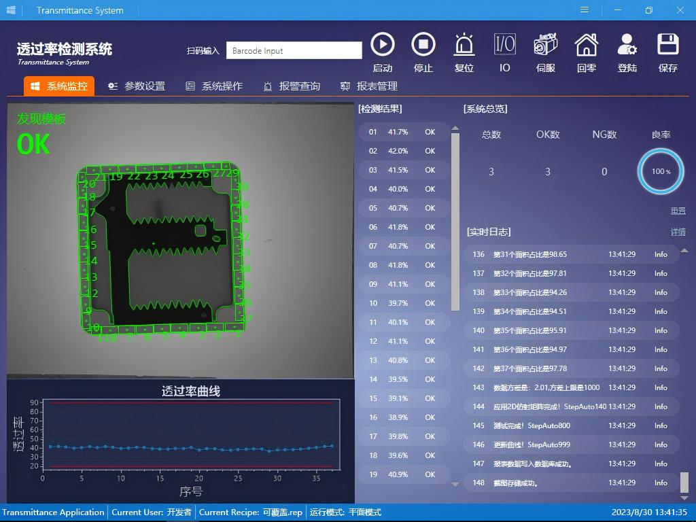Click the real-time log scrollbar up arrow
The image size is (696, 522).
pos(684,251)
